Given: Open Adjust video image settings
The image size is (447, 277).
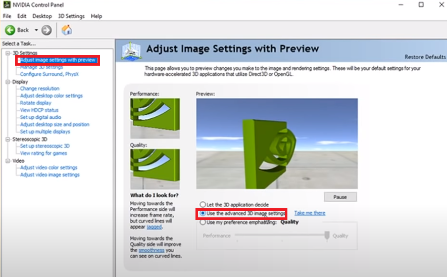Looking at the screenshot, I should click(x=49, y=174).
